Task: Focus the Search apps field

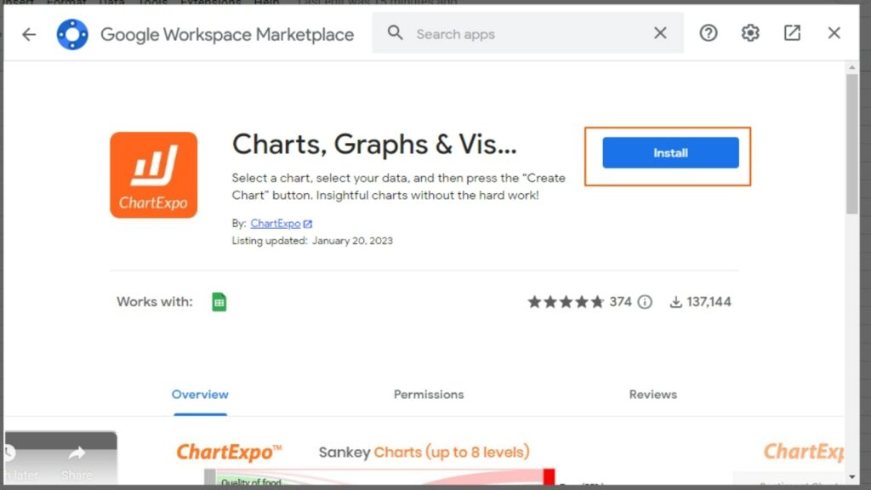Action: [527, 34]
